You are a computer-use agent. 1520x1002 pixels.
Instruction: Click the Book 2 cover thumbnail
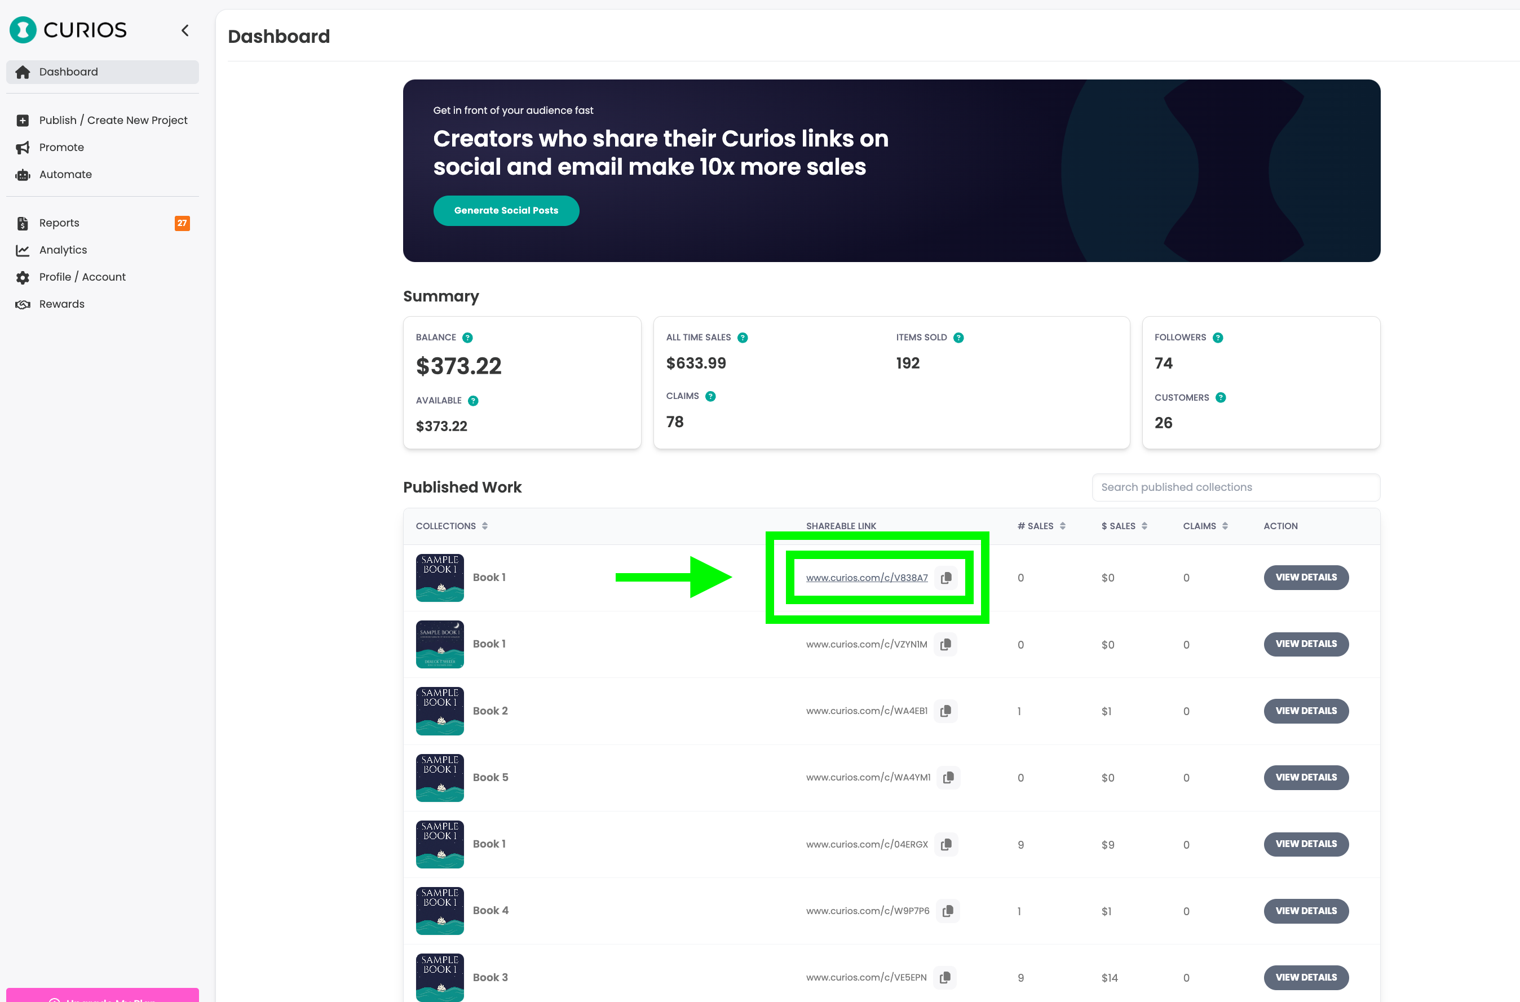(x=440, y=711)
